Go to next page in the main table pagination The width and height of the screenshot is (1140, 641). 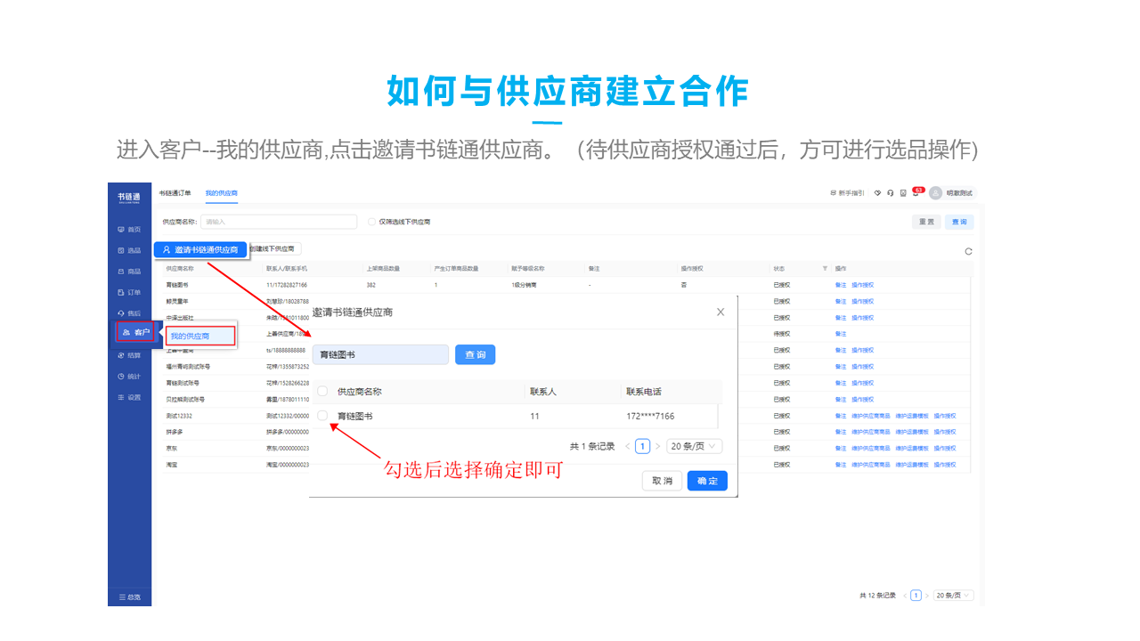tap(926, 596)
